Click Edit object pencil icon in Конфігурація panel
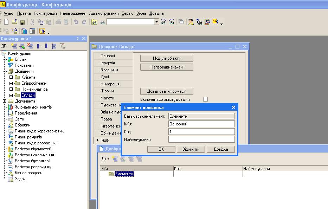Screen dimensions: 328x209 22,46
